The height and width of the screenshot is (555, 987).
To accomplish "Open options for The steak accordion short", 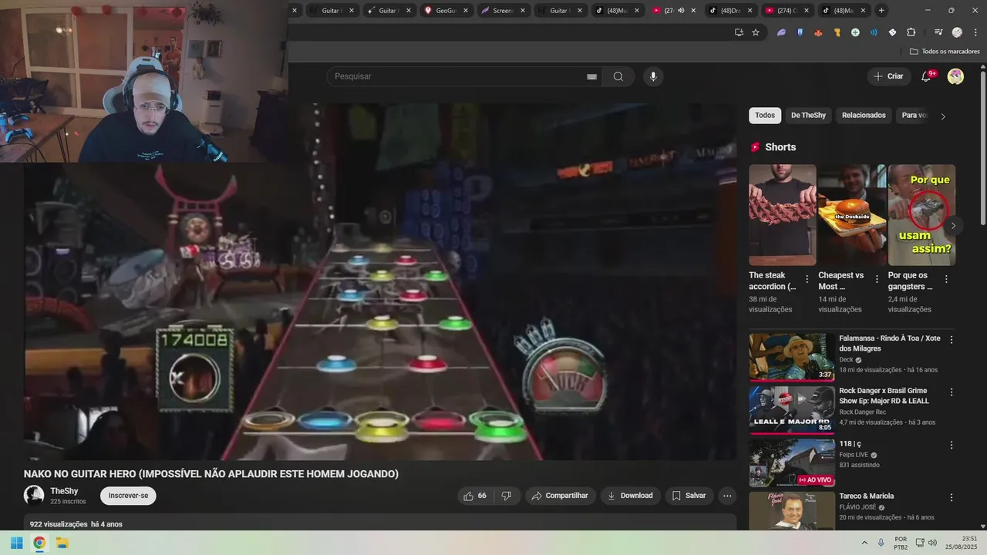I will click(x=807, y=279).
